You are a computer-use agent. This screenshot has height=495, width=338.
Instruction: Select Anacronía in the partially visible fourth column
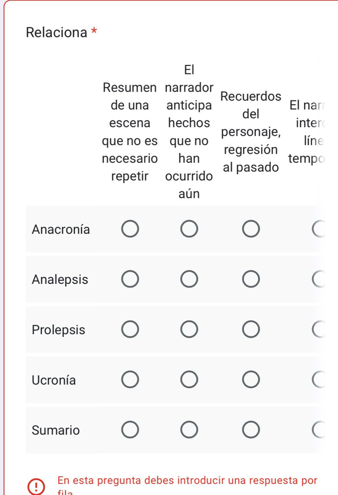[x=319, y=229]
